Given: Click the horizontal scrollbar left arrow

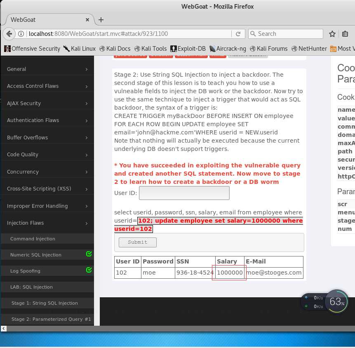Looking at the screenshot, I should (x=3, y=328).
